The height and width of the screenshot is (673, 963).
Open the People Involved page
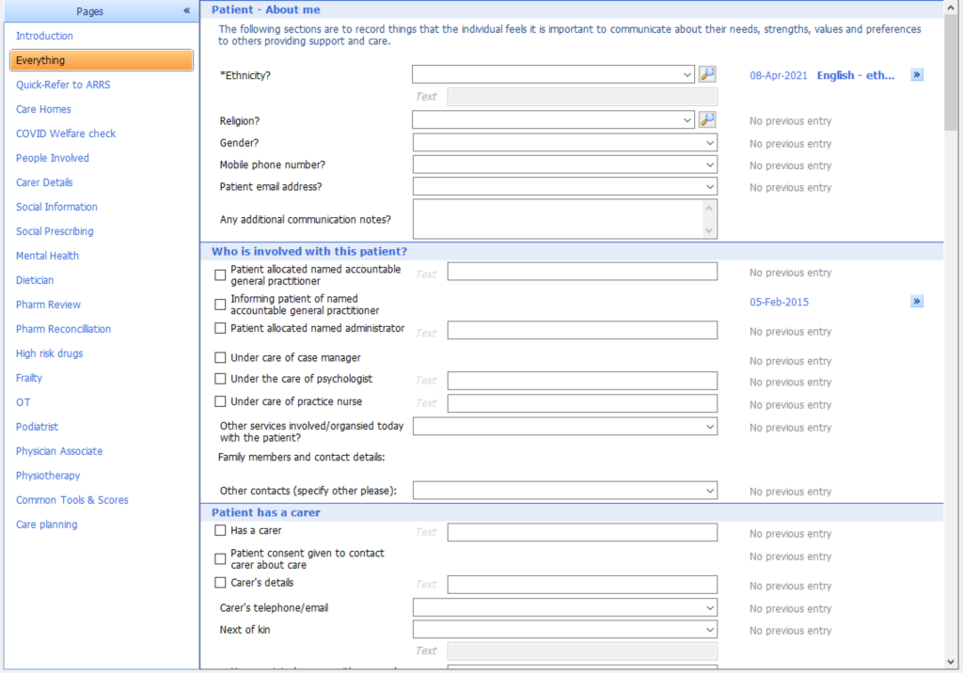tap(53, 158)
